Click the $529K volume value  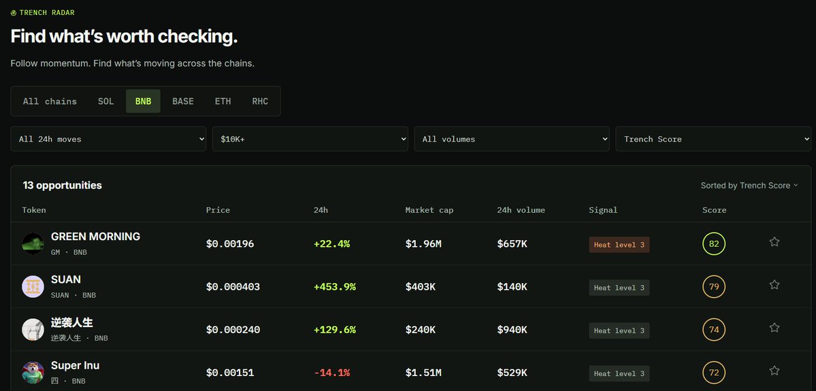pyautogui.click(x=512, y=373)
